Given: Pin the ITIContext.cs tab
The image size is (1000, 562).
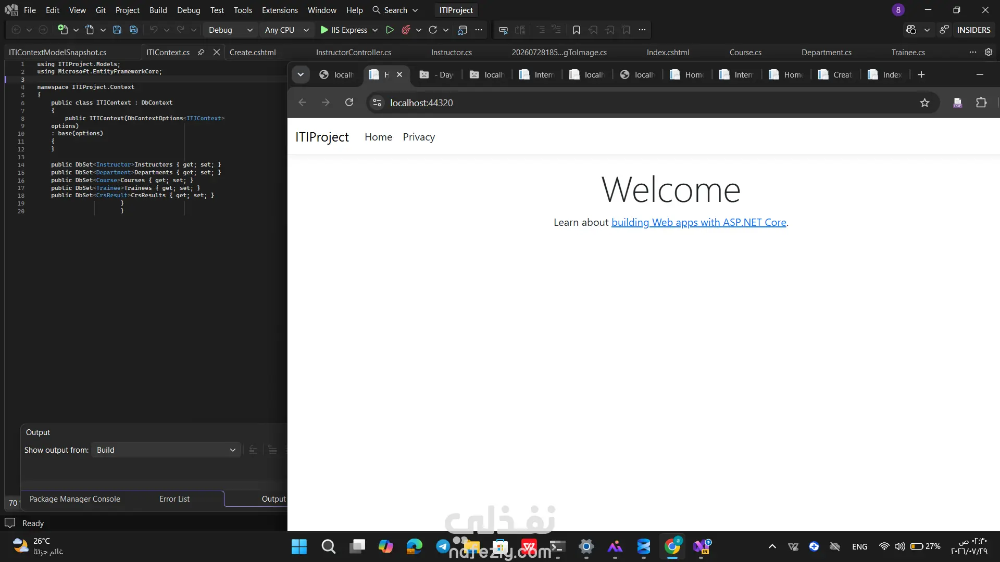Looking at the screenshot, I should pyautogui.click(x=201, y=52).
